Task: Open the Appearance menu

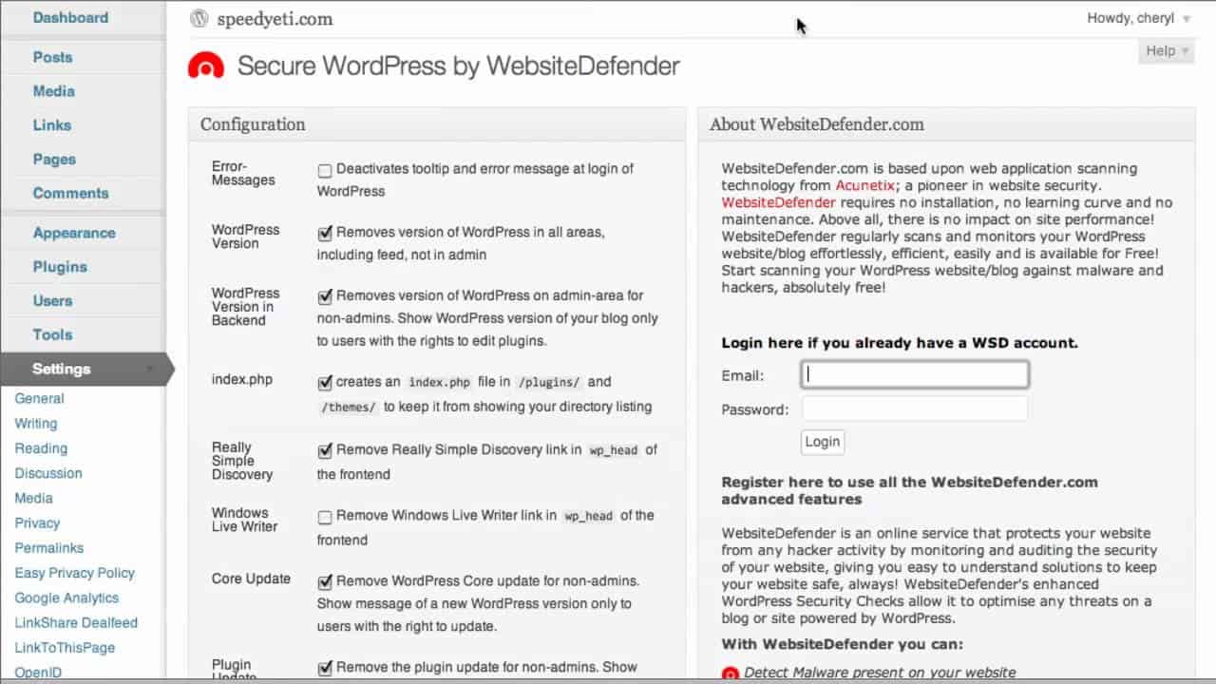Action: [74, 233]
